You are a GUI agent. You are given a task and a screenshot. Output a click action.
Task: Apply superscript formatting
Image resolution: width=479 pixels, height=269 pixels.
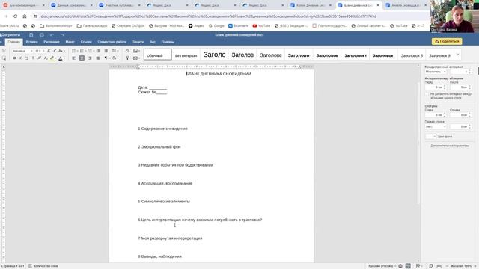[x=39, y=58]
